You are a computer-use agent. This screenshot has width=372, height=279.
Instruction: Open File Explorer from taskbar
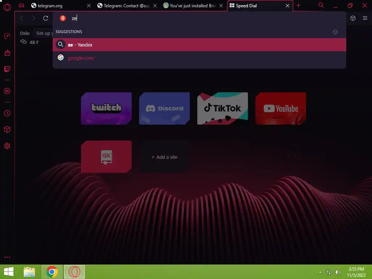point(29,272)
